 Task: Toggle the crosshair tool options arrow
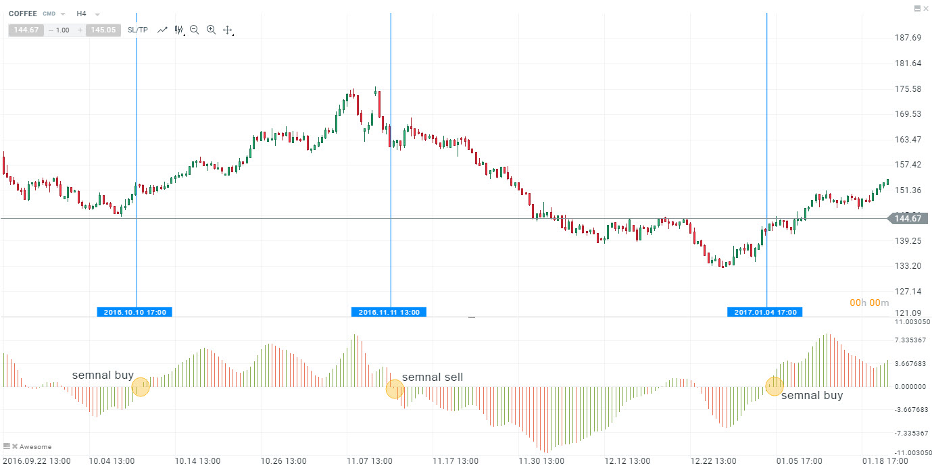point(233,34)
